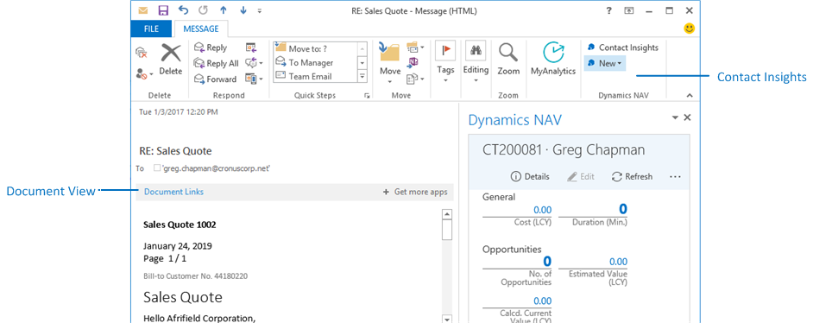Expand the Quick Steps gallery
The height and width of the screenshot is (323, 813).
362,76
